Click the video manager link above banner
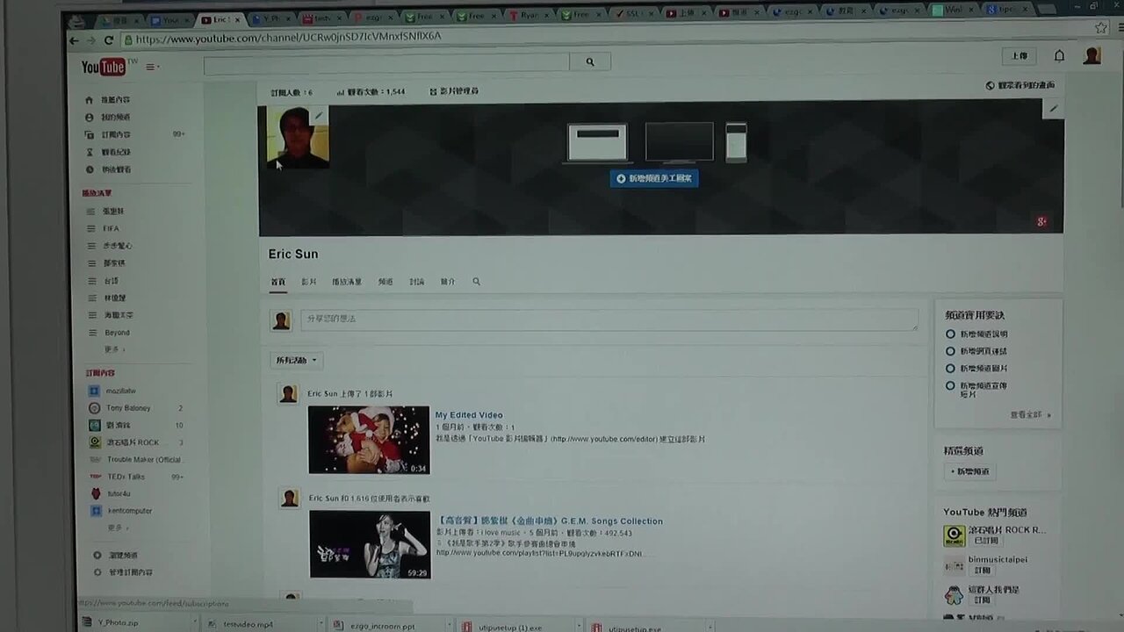 point(454,91)
